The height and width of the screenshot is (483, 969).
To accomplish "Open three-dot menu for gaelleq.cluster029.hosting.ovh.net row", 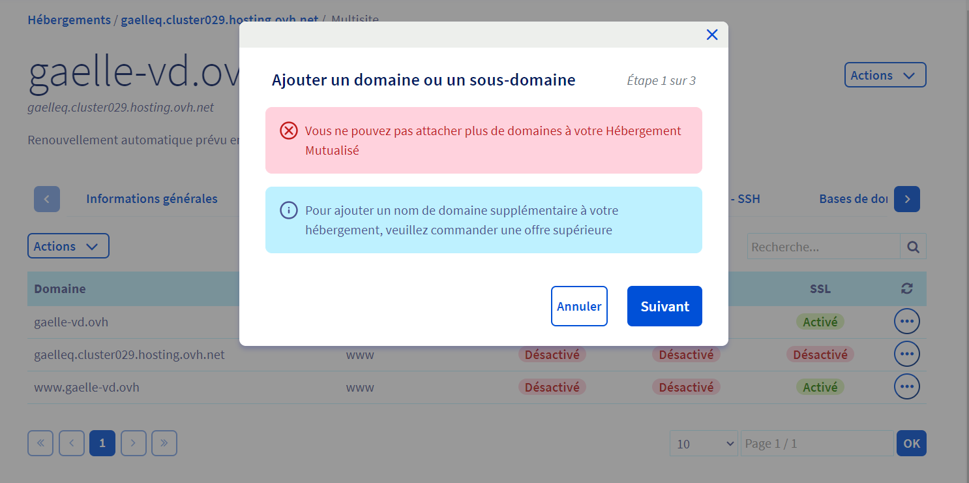I will coord(906,354).
